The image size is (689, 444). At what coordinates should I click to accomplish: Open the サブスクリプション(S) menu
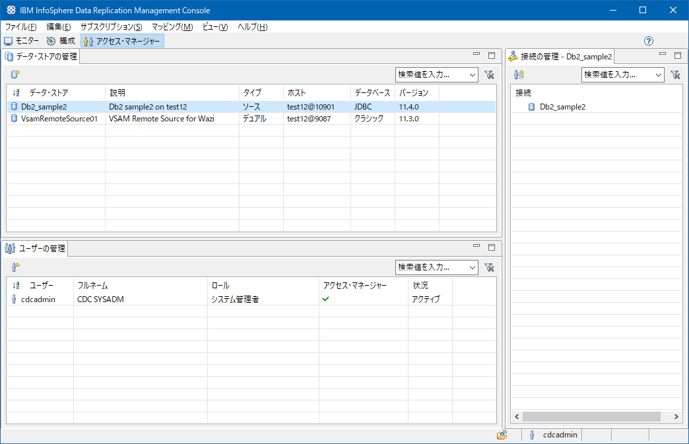[111, 27]
